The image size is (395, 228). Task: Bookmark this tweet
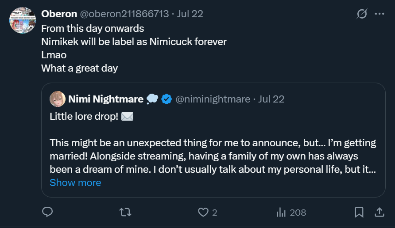(359, 213)
